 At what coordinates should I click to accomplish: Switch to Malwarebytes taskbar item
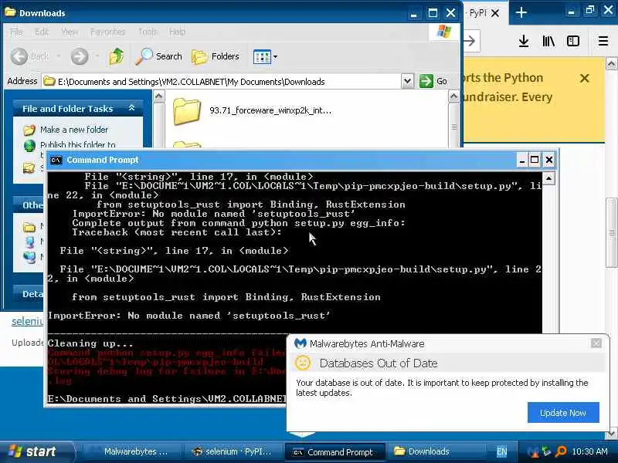point(132,451)
